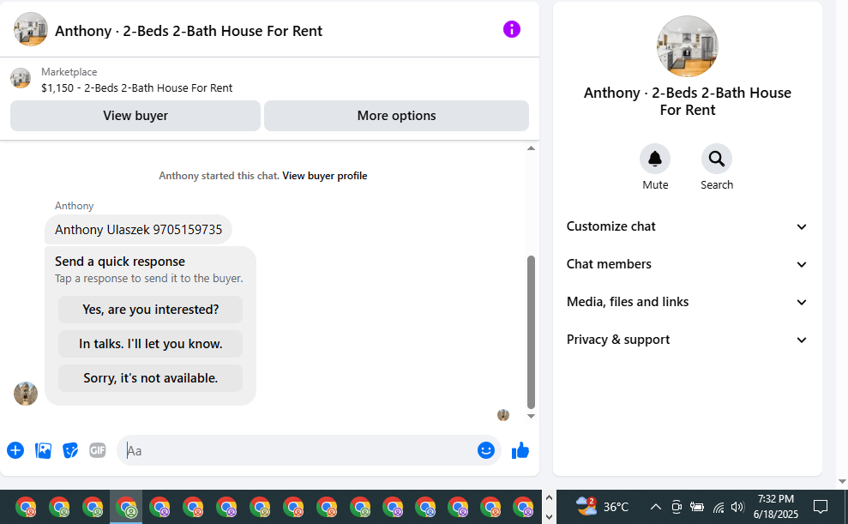Click Anthony's profile picture beside the messages
The width and height of the screenshot is (848, 524).
[x=26, y=394]
